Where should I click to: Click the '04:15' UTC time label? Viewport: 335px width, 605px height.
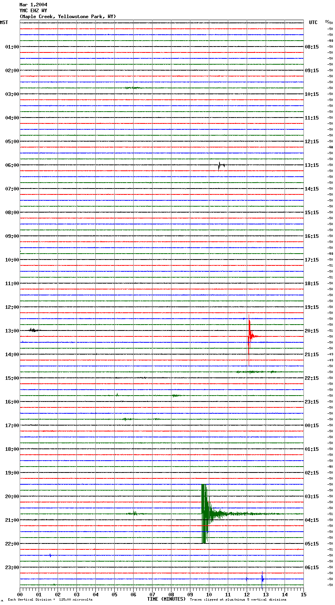(312, 520)
